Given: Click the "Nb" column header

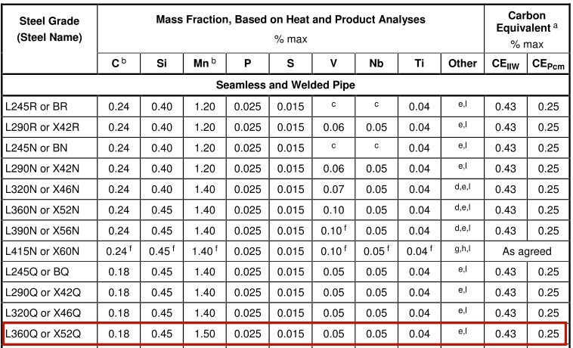Looking at the screenshot, I should (x=376, y=64).
